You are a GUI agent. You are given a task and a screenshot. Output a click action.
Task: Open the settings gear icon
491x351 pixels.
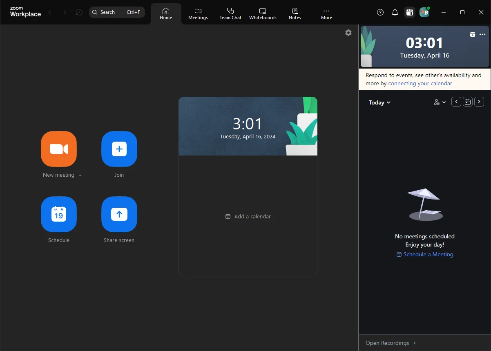[x=348, y=33]
